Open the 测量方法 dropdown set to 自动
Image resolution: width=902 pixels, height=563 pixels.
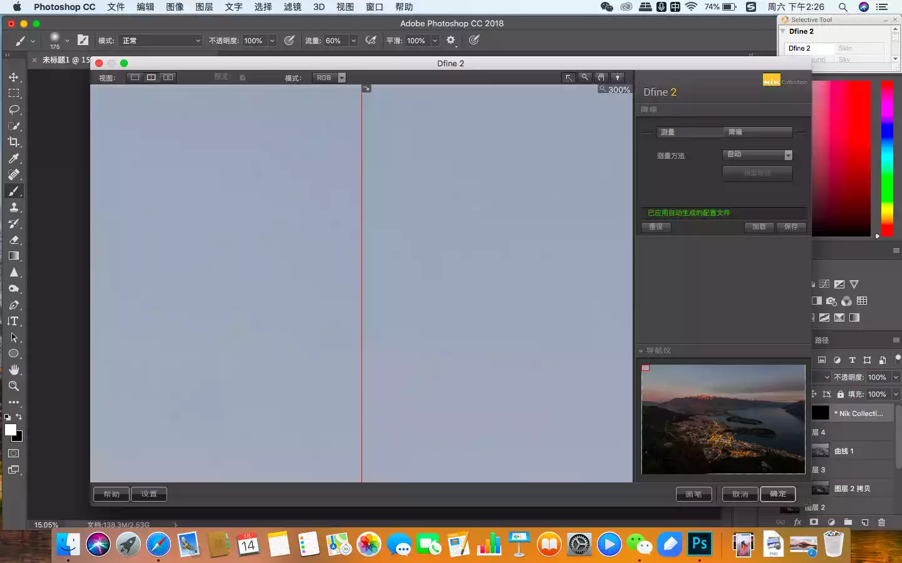(757, 155)
